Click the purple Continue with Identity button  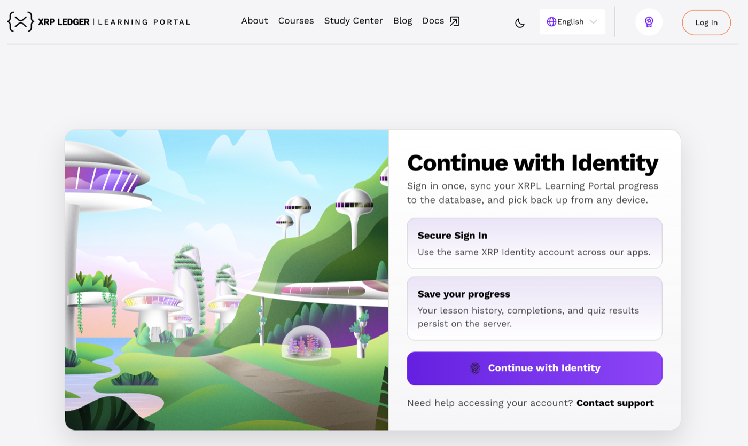(x=534, y=368)
